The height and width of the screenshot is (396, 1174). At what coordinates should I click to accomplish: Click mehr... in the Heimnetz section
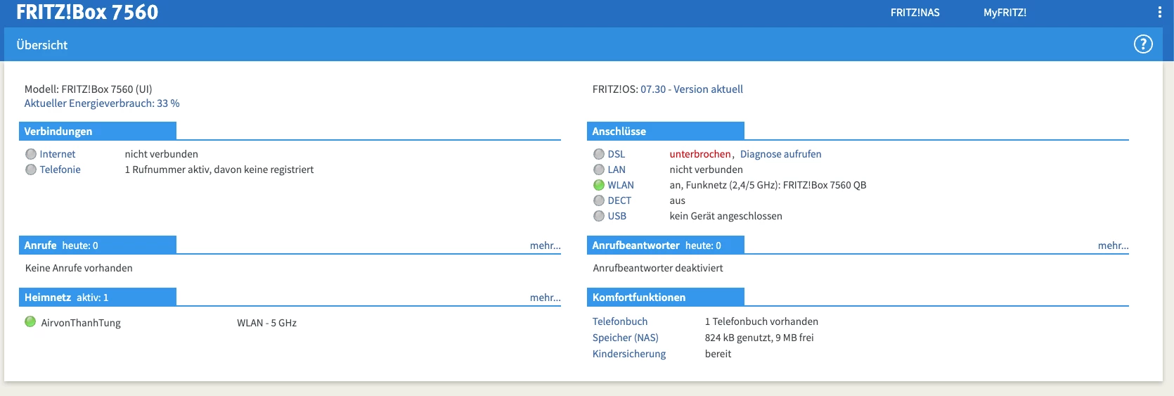pos(546,298)
